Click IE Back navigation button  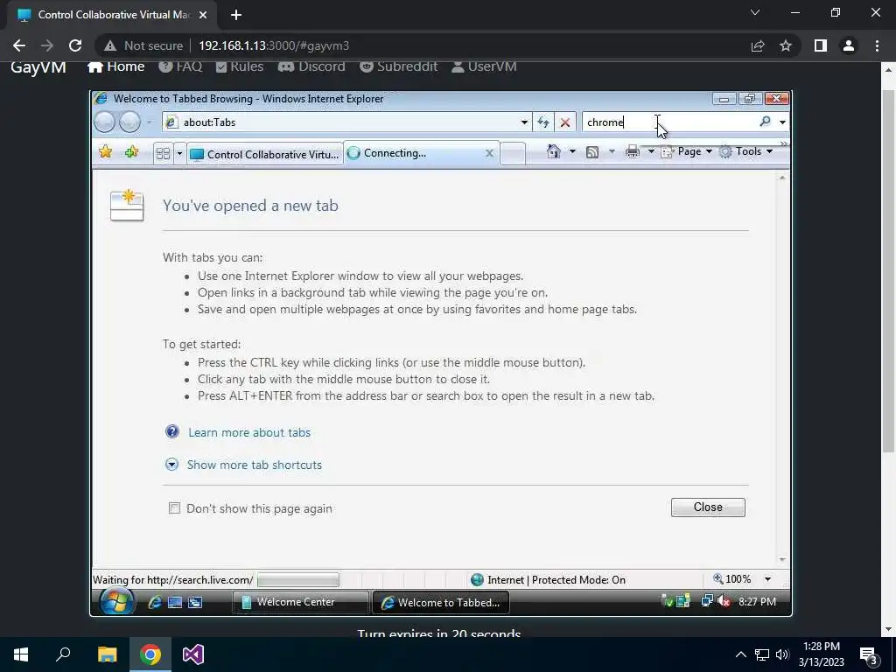[x=105, y=122]
